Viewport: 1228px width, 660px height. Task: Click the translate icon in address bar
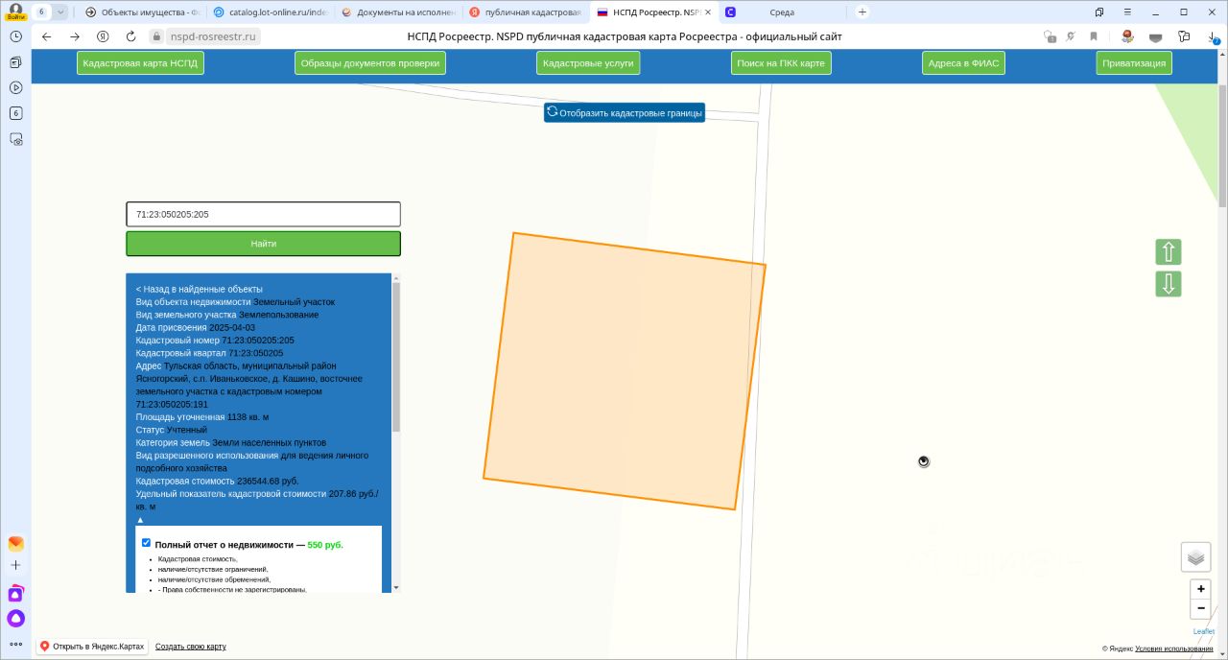(x=1071, y=36)
